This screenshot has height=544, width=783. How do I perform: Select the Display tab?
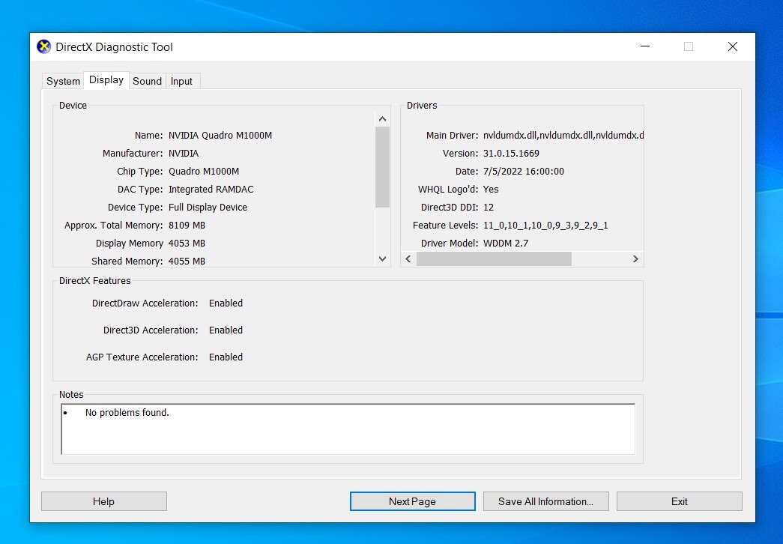[x=106, y=80]
